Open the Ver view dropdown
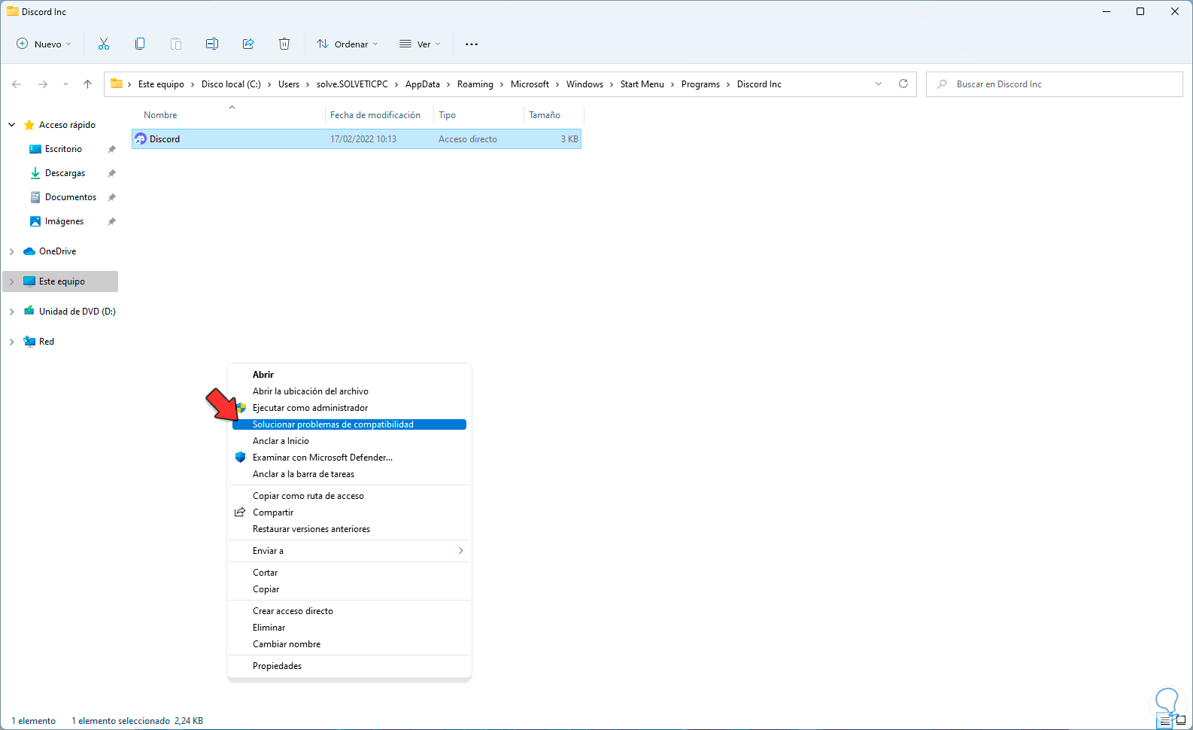 [420, 44]
